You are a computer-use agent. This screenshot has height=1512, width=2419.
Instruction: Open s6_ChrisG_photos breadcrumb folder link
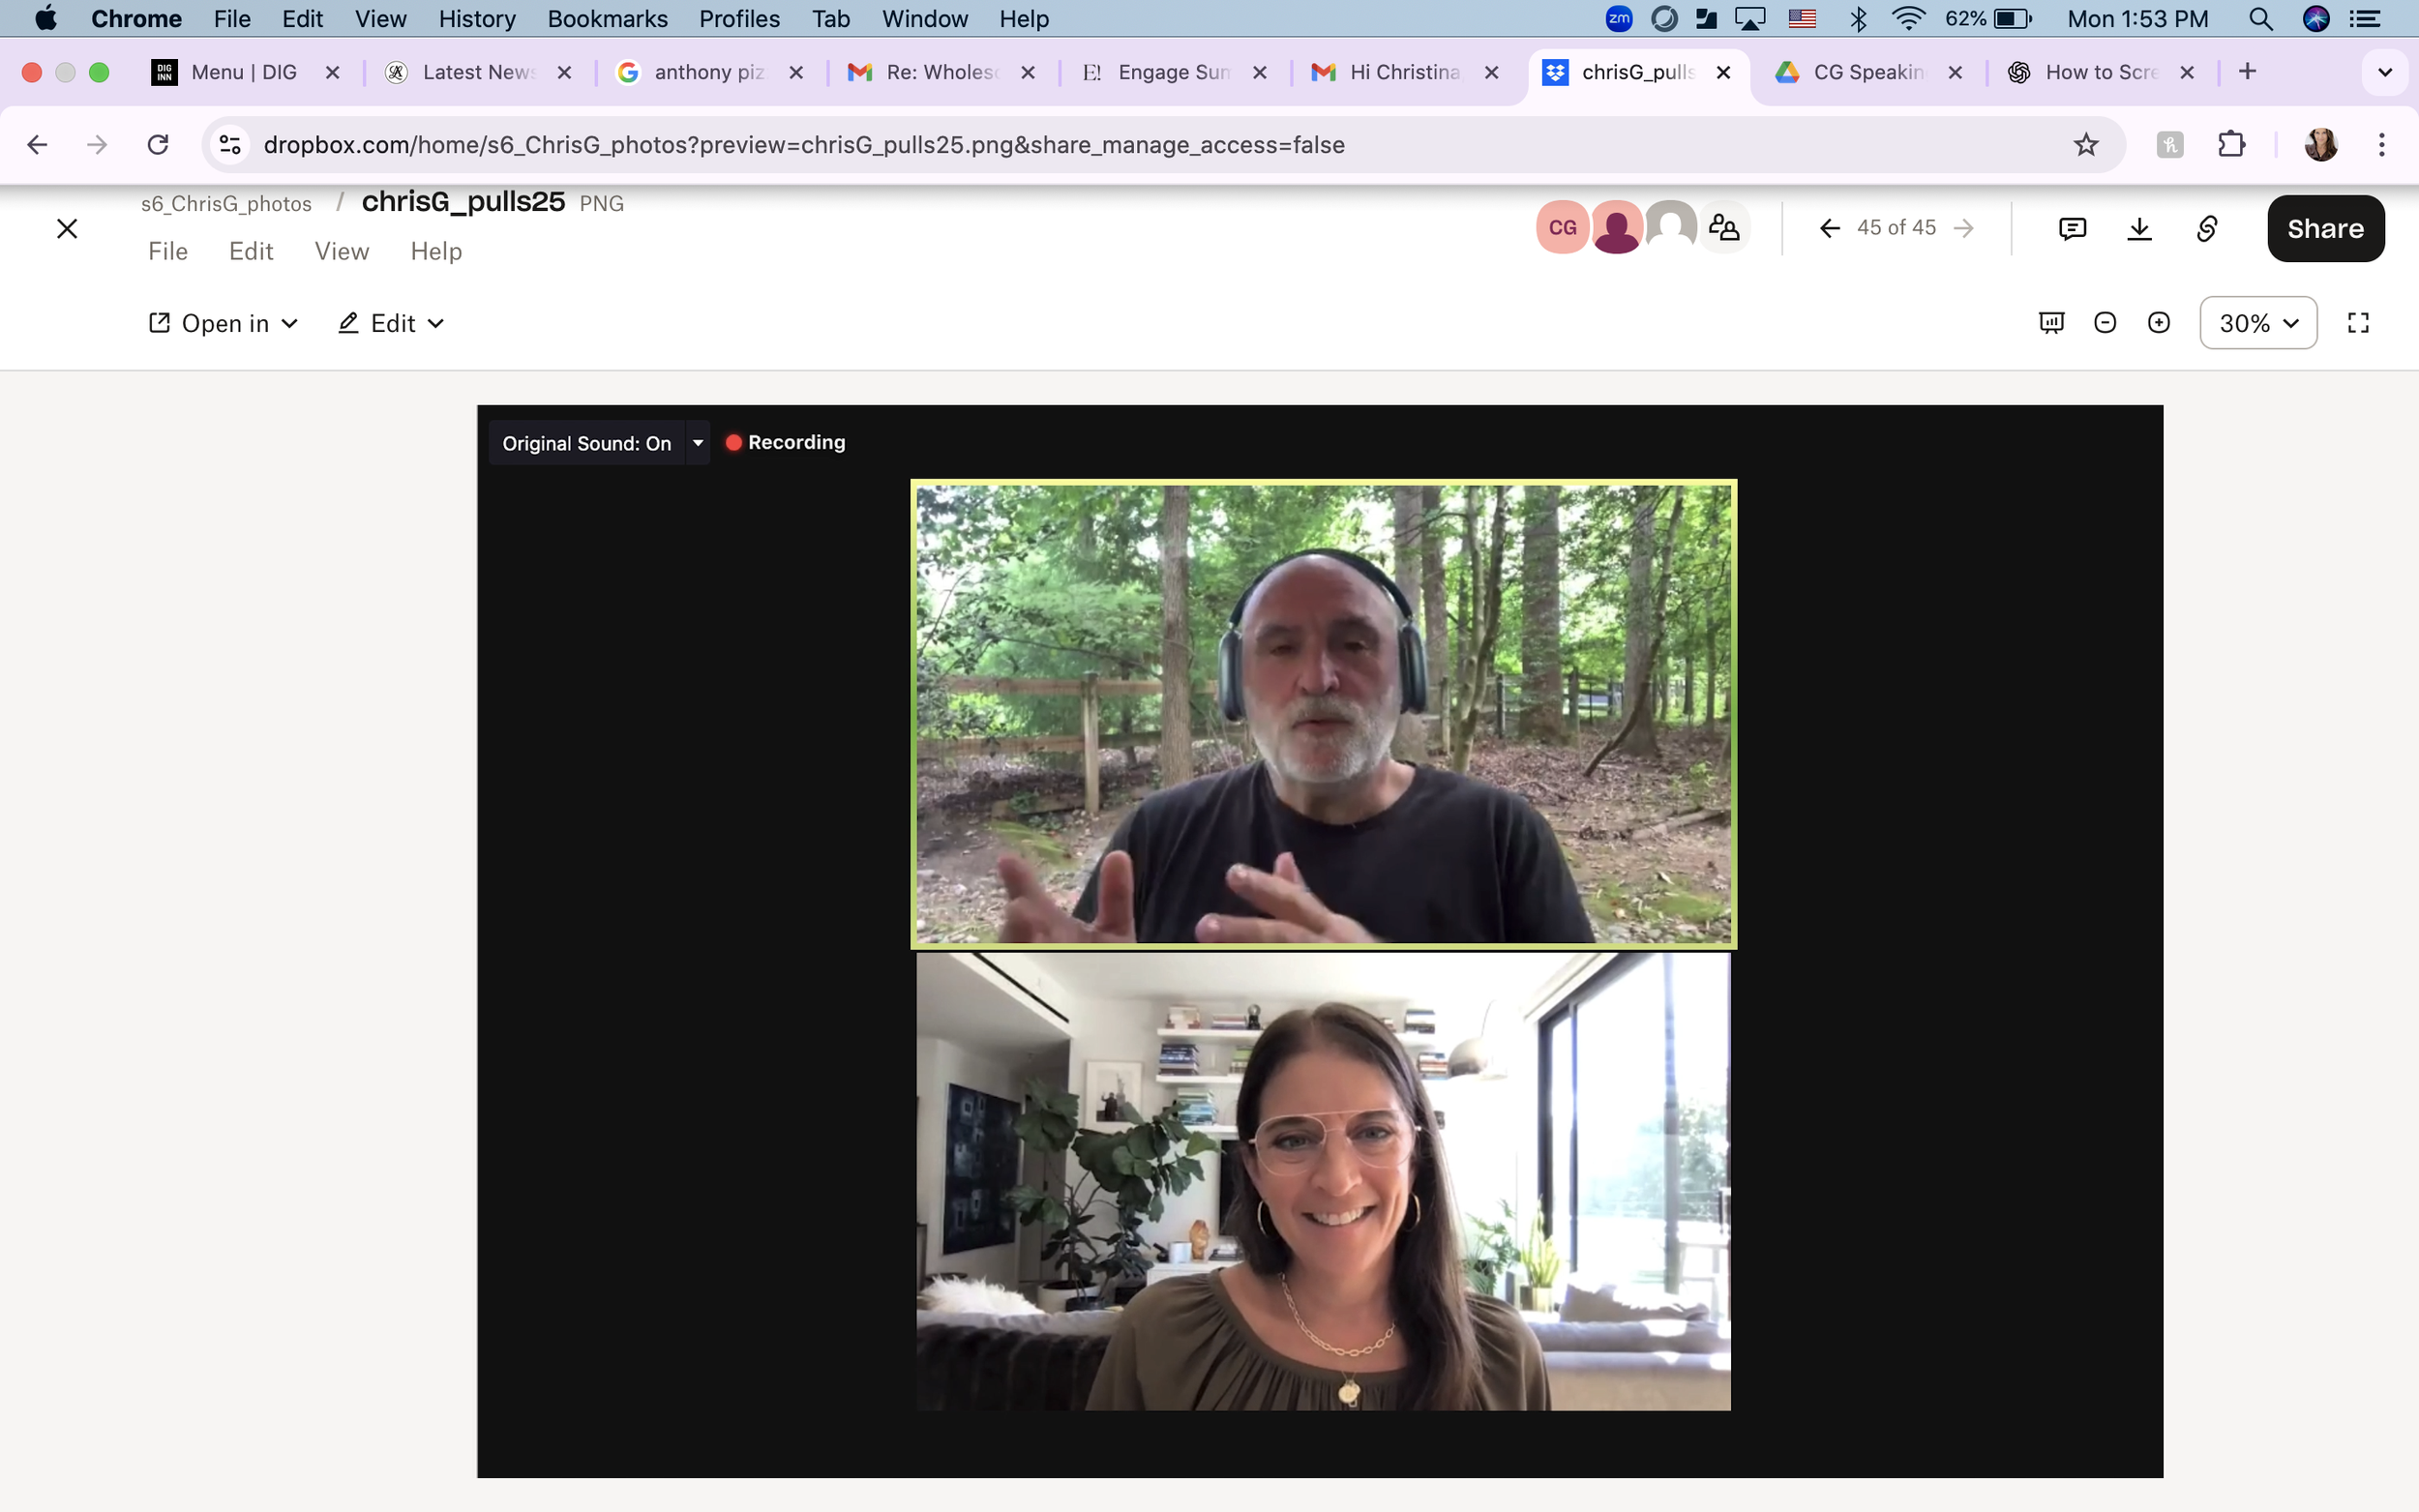pos(226,204)
